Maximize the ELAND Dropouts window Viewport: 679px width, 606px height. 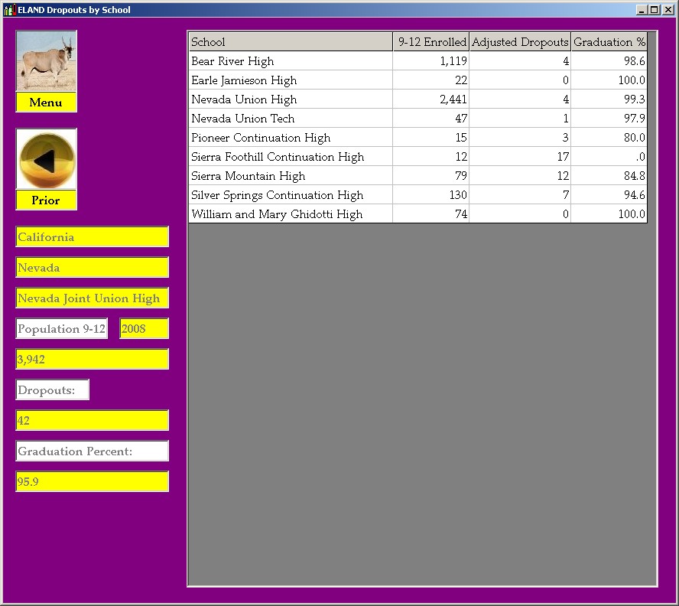[x=655, y=9]
